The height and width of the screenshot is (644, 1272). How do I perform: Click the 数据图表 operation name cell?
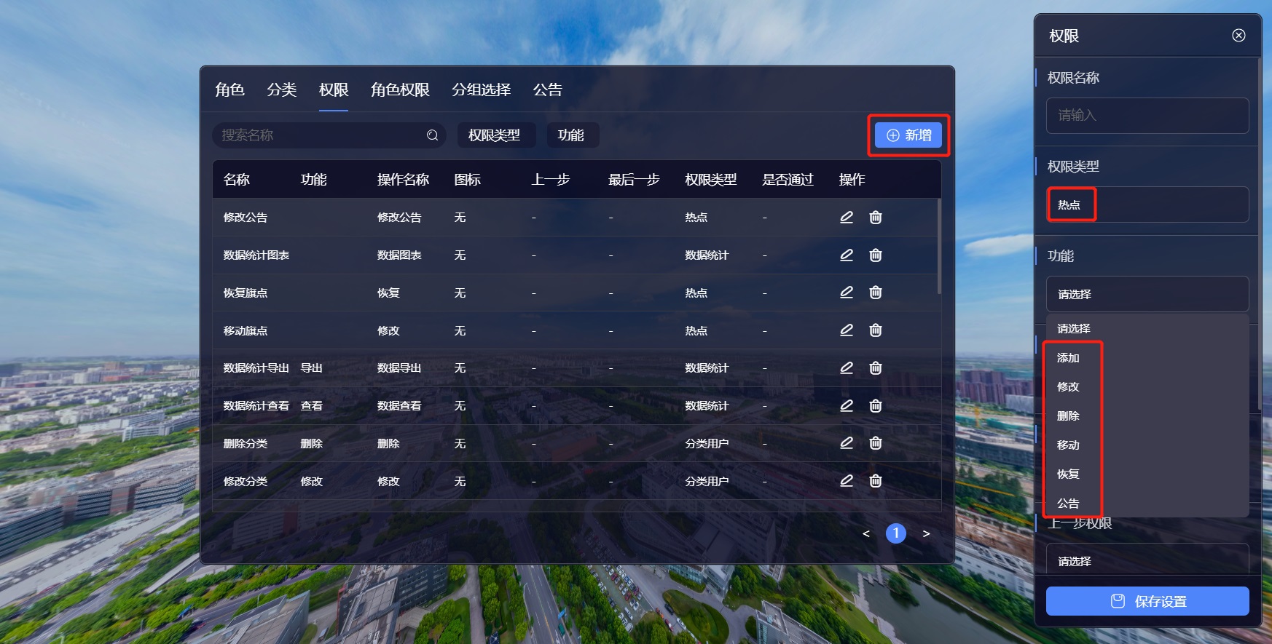click(x=399, y=255)
